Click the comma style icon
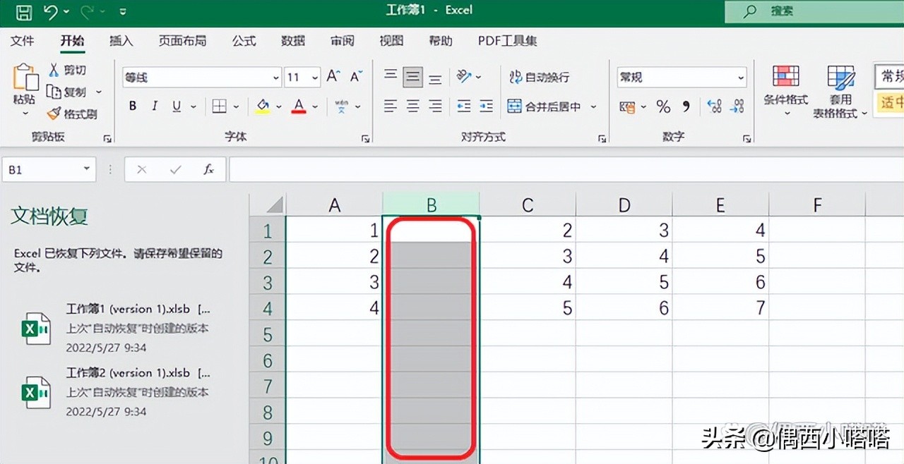904x464 pixels. click(686, 106)
